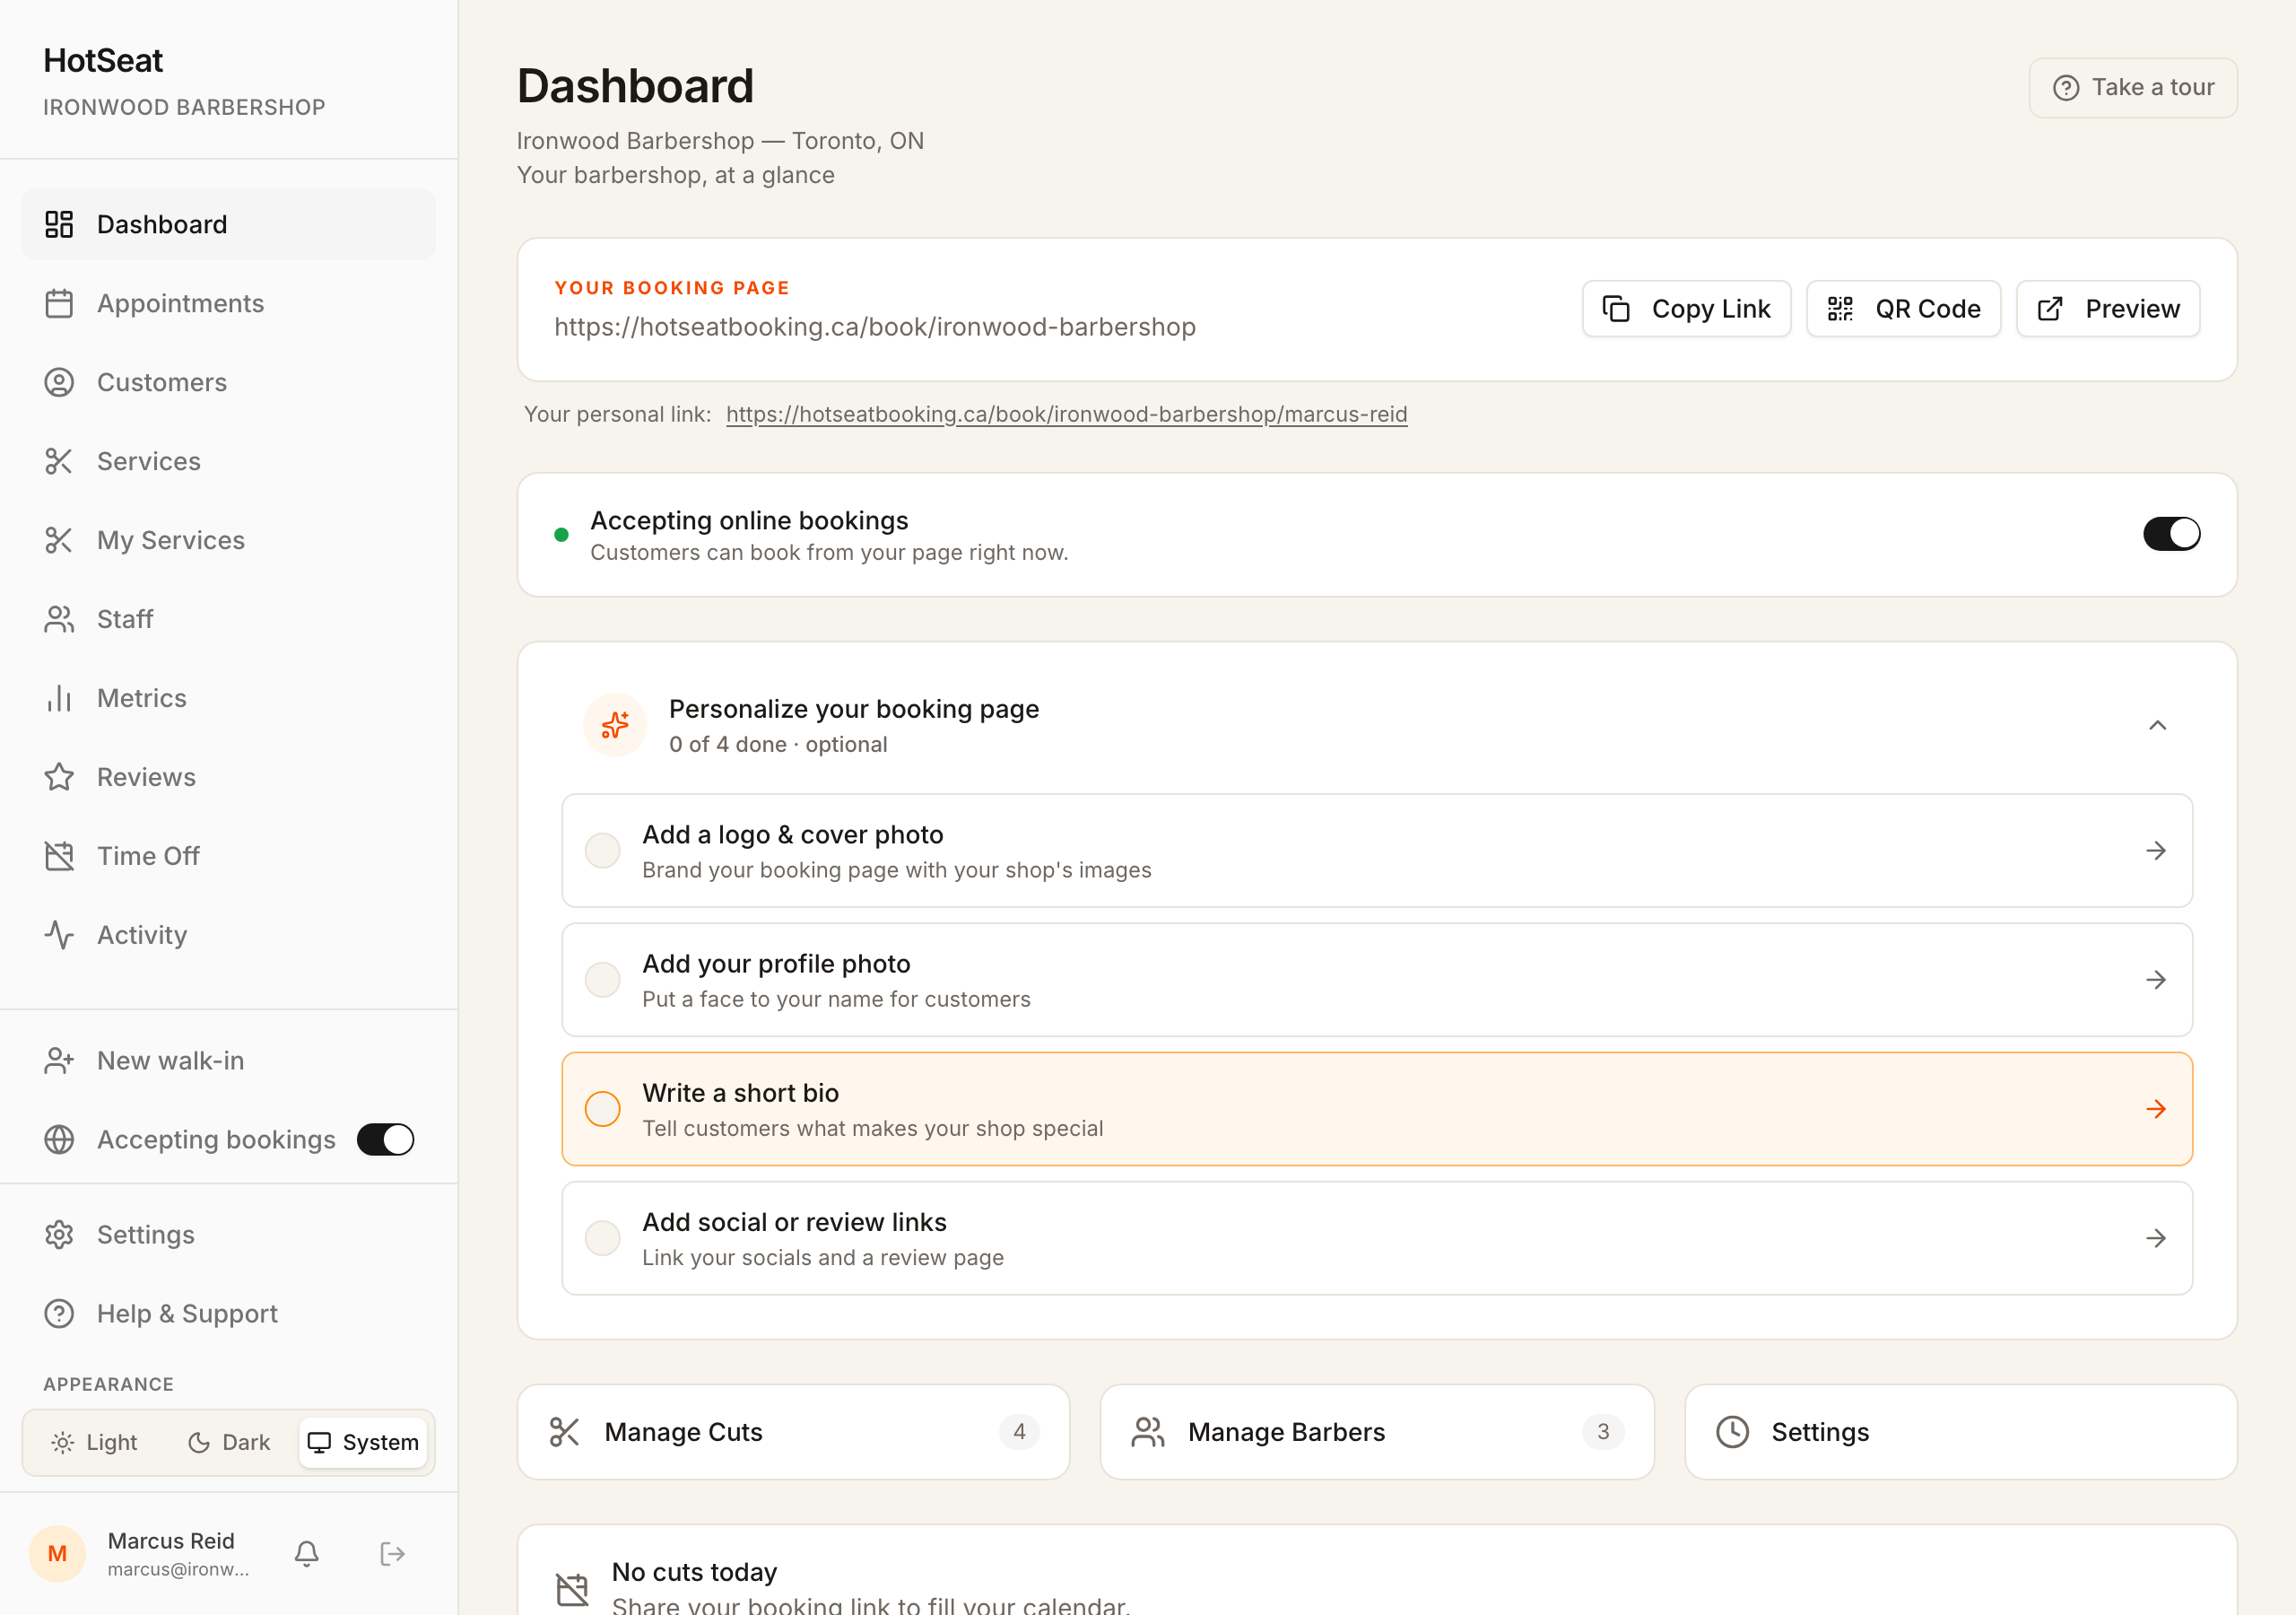Select System appearance mode
The width and height of the screenshot is (2296, 1615).
coord(363,1443)
